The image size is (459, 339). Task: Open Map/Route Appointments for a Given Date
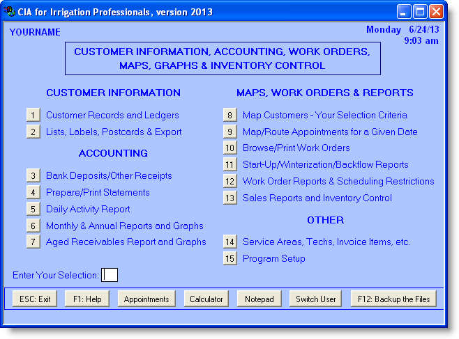(330, 132)
